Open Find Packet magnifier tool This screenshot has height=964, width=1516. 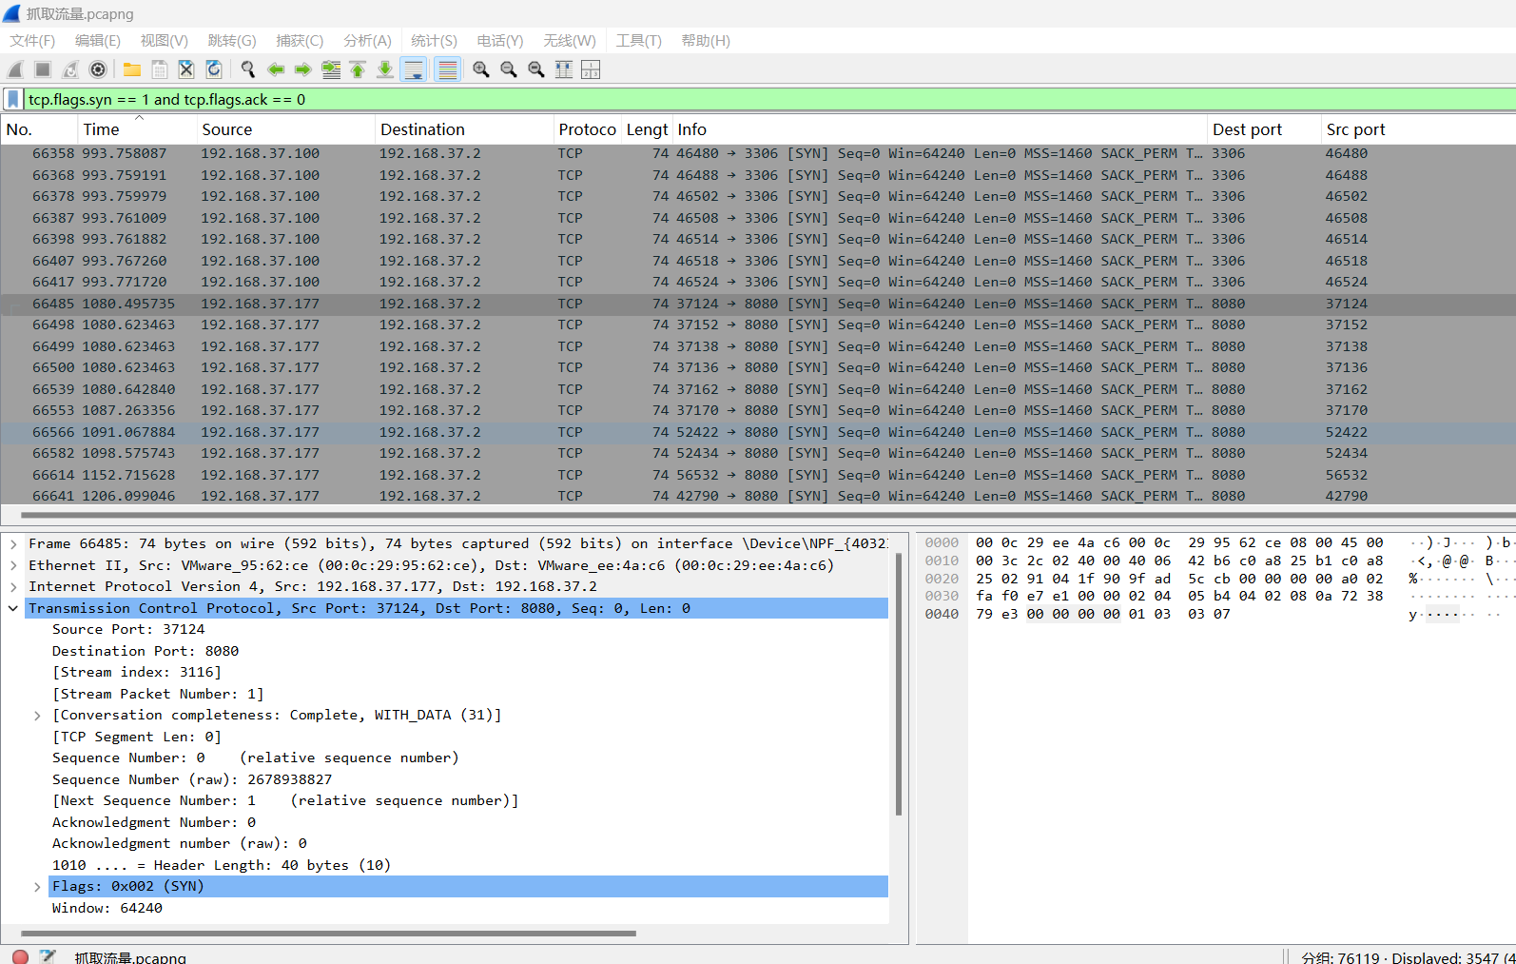click(248, 69)
